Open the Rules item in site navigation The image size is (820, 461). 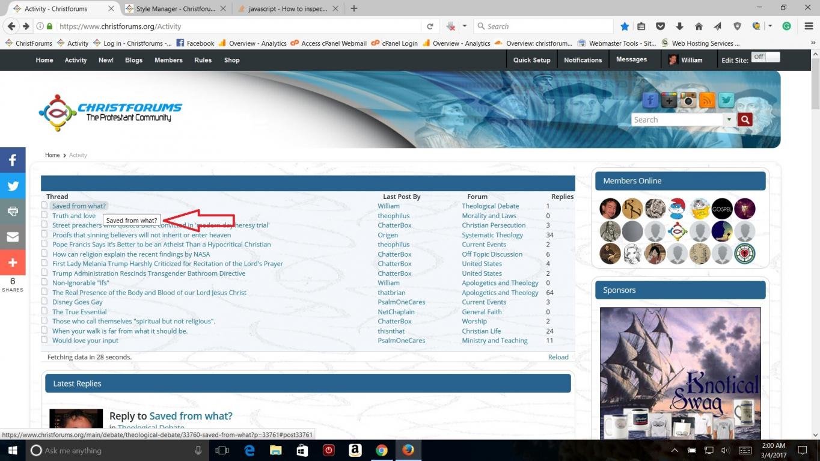coord(203,60)
